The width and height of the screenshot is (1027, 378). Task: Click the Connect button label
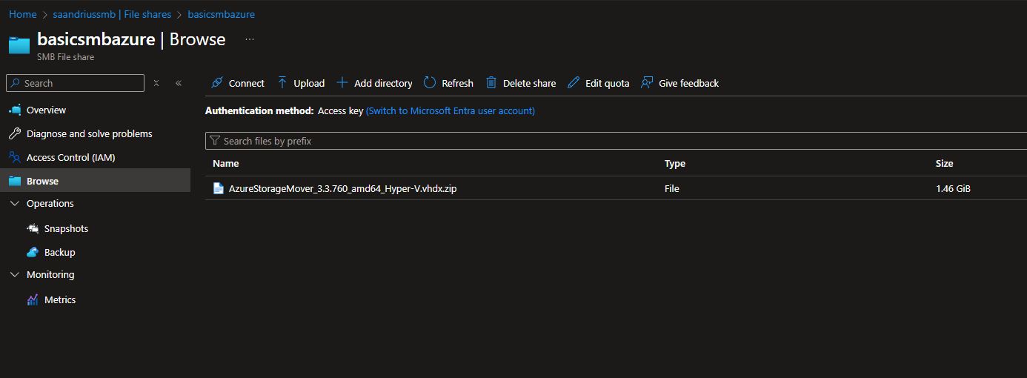[247, 84]
